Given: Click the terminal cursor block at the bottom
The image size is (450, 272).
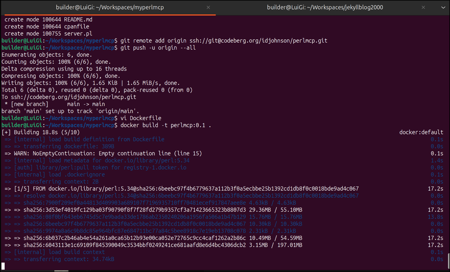Looking at the screenshot, I should tap(3, 266).
